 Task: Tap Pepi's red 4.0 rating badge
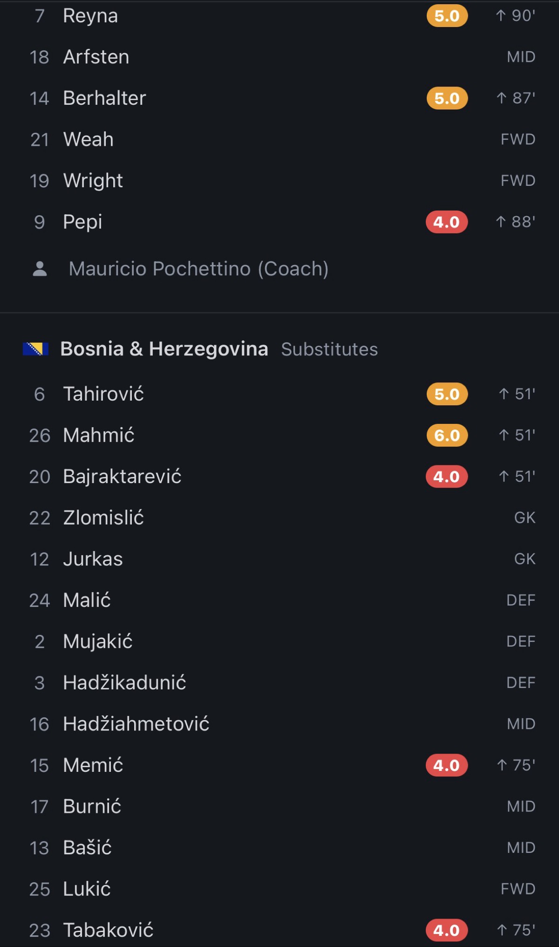click(x=447, y=222)
